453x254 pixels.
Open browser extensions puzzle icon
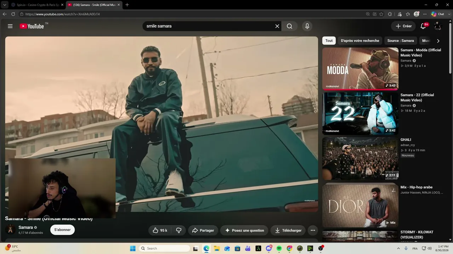pyautogui.click(x=390, y=14)
